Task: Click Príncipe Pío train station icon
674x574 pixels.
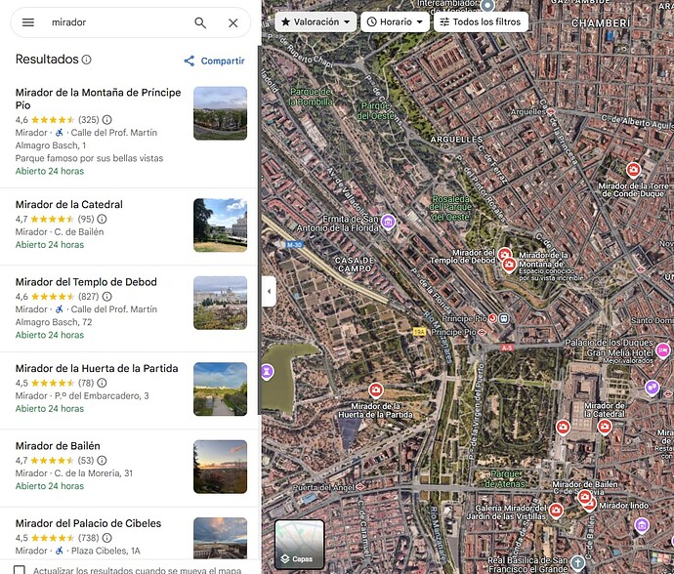Action: (504, 319)
